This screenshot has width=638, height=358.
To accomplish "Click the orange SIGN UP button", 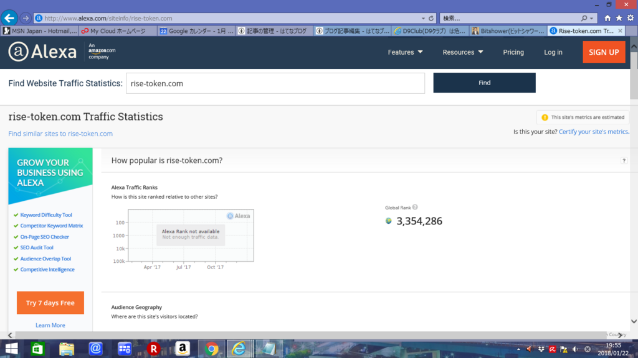I will [x=604, y=52].
